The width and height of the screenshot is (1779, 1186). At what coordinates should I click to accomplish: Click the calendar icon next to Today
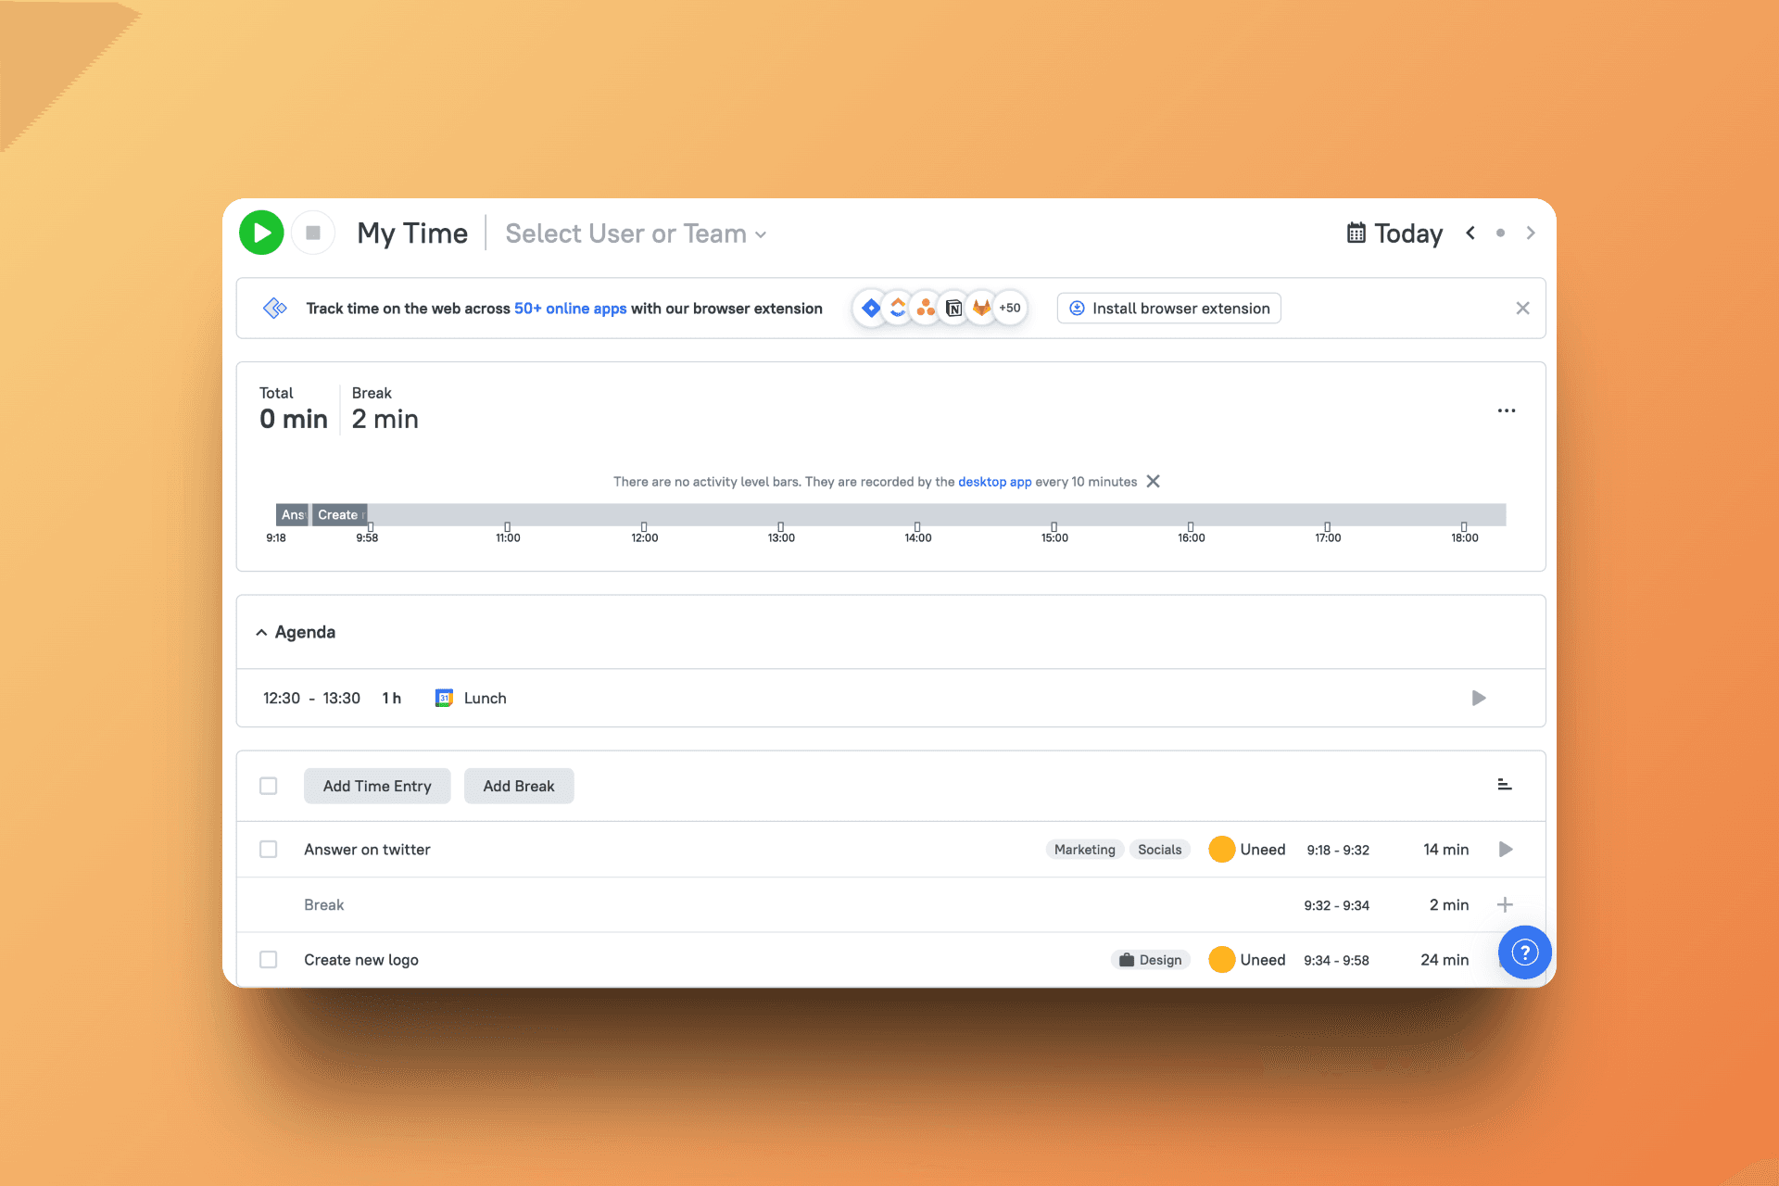click(x=1356, y=233)
